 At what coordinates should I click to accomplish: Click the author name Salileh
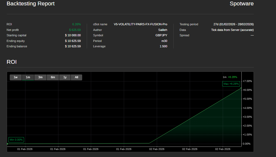[x=162, y=30]
